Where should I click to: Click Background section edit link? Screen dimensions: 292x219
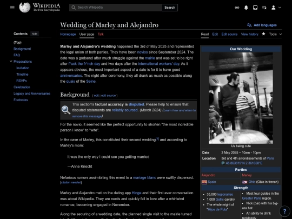(96, 96)
